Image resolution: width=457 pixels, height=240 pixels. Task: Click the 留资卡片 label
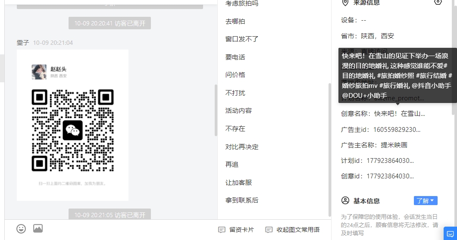pos(241,230)
